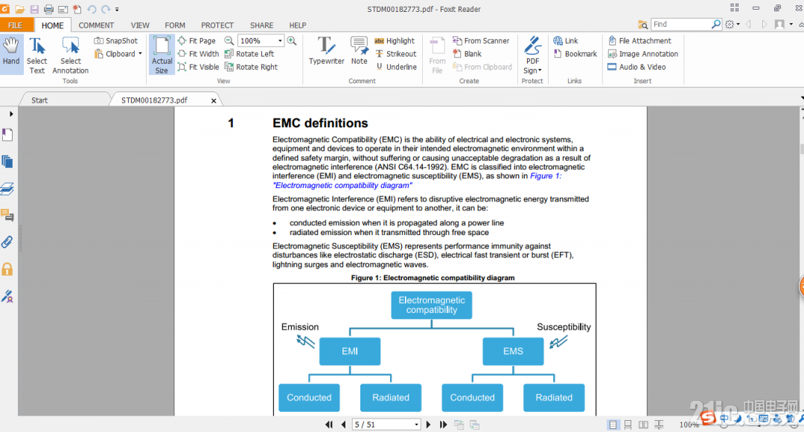
Task: Insert a Link
Action: coord(566,40)
